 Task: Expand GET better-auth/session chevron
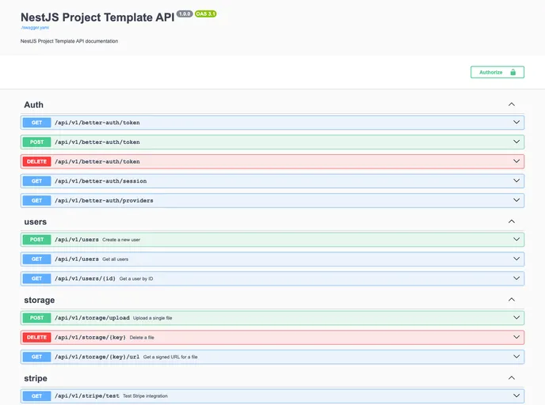coord(516,180)
